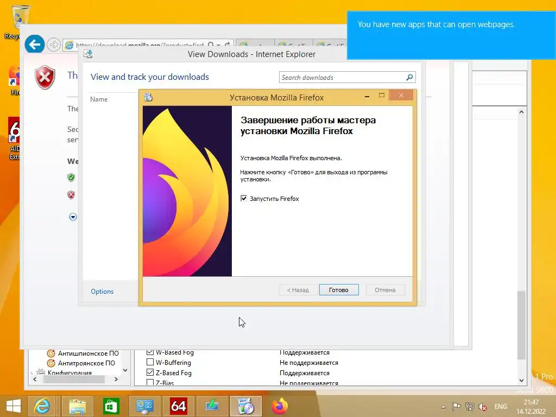Toggle the Z-Based Fog checkbox
The image size is (556, 417).
(150, 372)
